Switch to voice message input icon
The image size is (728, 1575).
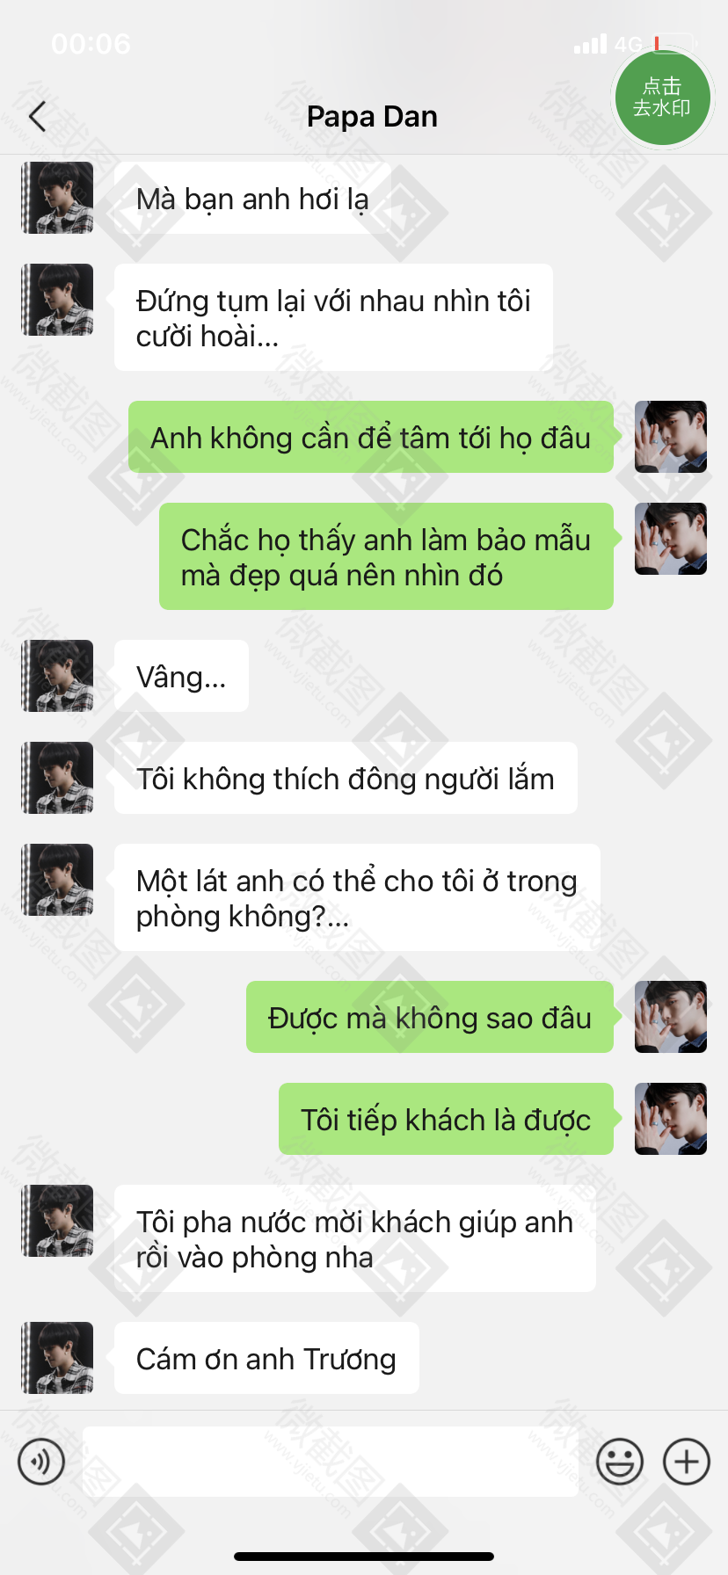point(41,1462)
